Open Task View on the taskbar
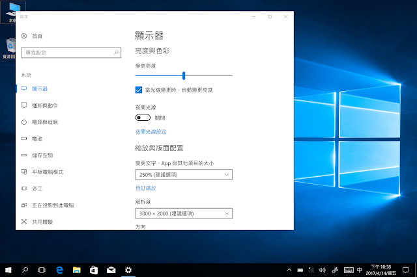Screen dimensions: 417x277 pos(42,270)
